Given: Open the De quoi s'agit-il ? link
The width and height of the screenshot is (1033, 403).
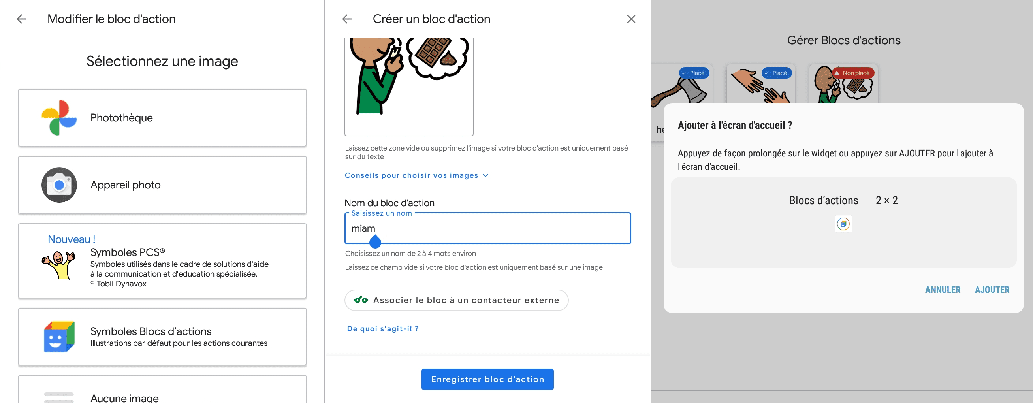Looking at the screenshot, I should (x=382, y=328).
